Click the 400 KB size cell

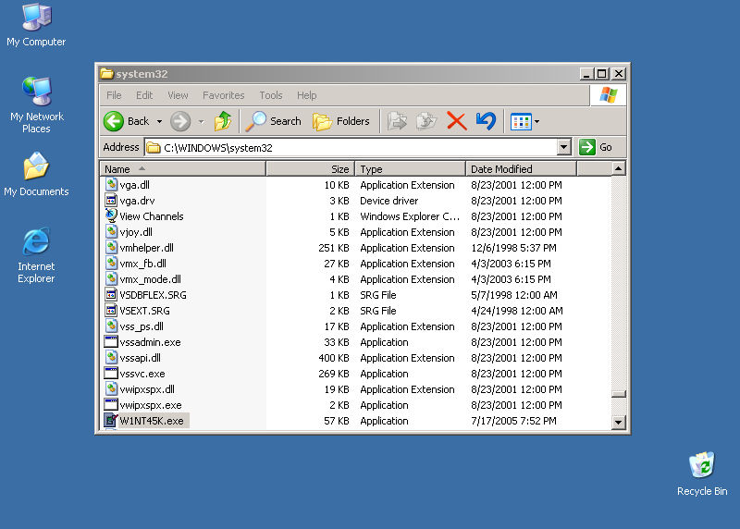334,358
